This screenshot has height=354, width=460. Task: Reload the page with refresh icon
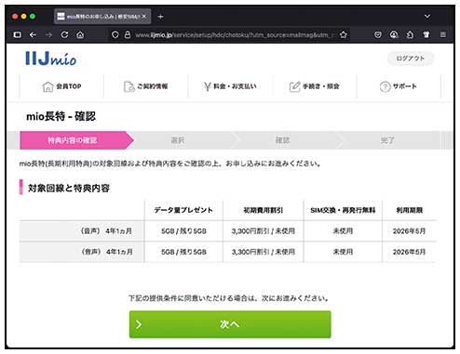click(64, 34)
